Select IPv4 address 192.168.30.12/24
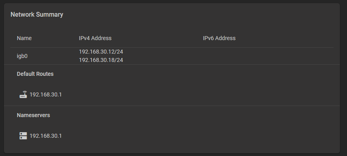The image size is (347, 156). coord(101,52)
